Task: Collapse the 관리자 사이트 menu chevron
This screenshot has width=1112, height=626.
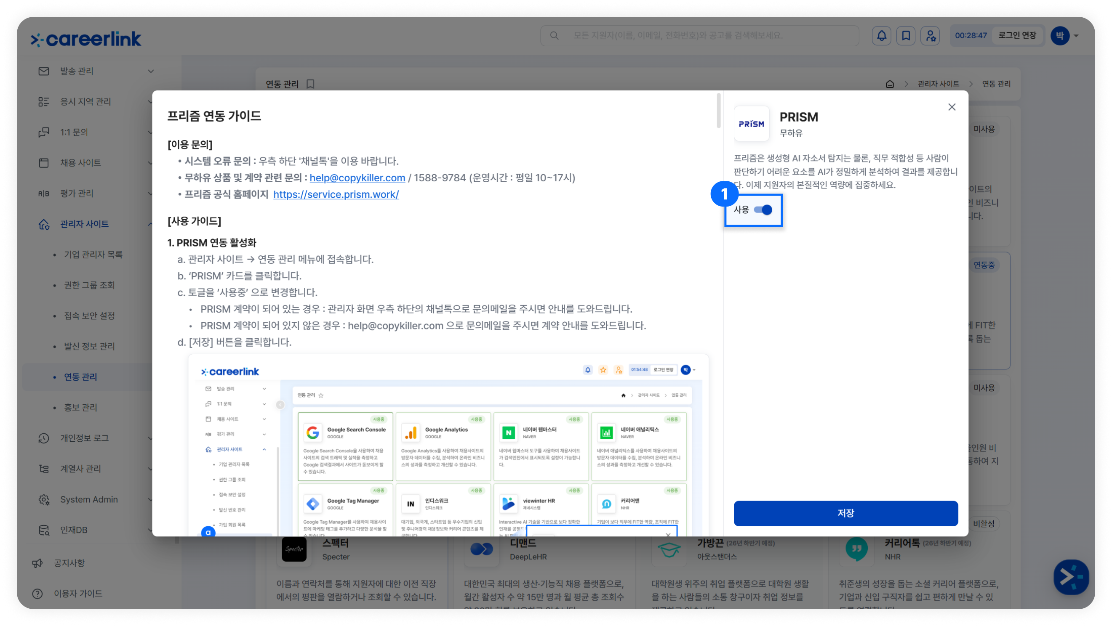Action: [x=149, y=224]
